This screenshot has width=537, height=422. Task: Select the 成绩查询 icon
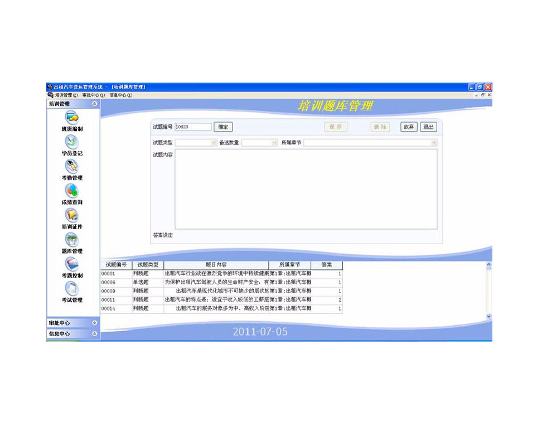coord(72,191)
